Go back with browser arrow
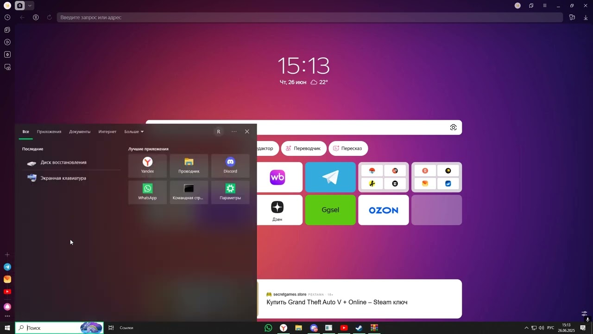 [22, 17]
